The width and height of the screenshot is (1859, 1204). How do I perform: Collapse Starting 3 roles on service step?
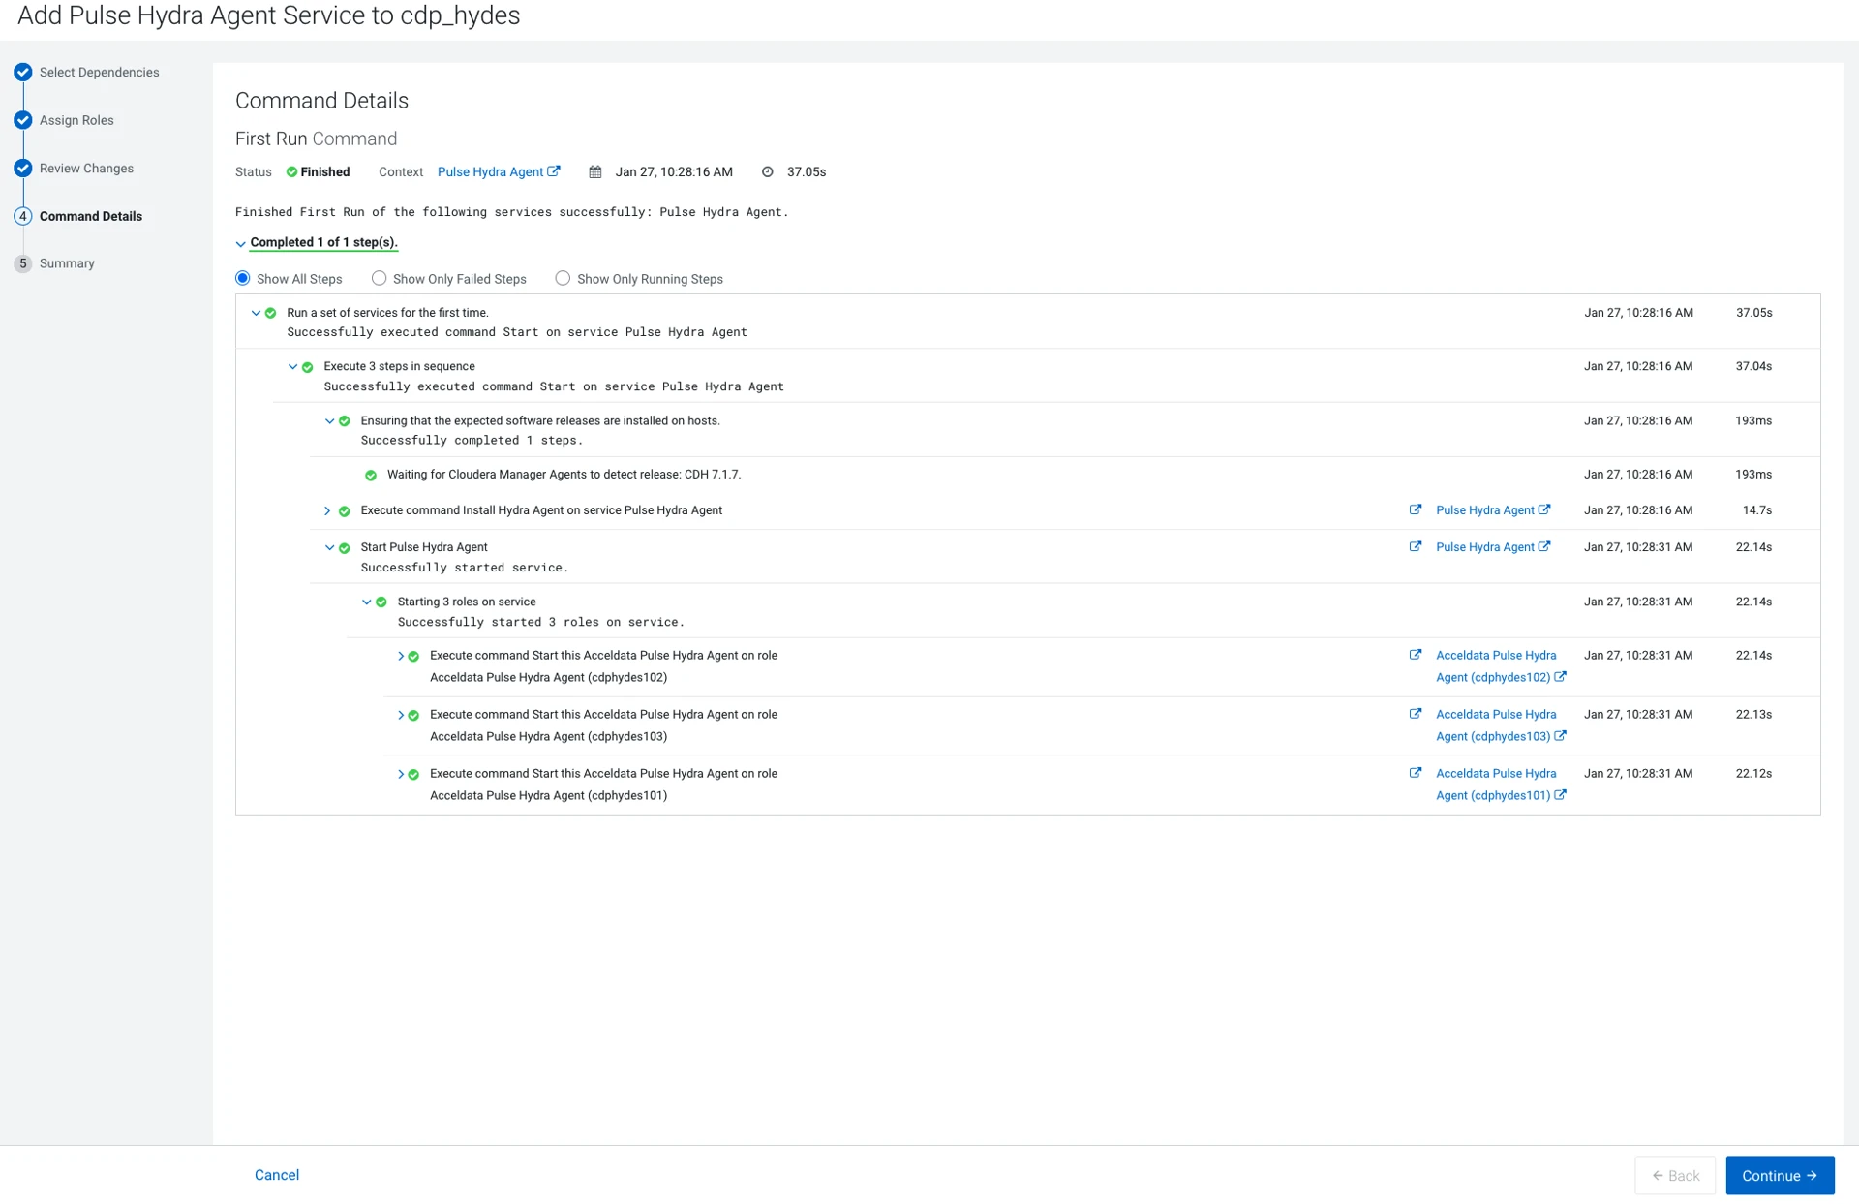pyautogui.click(x=366, y=602)
